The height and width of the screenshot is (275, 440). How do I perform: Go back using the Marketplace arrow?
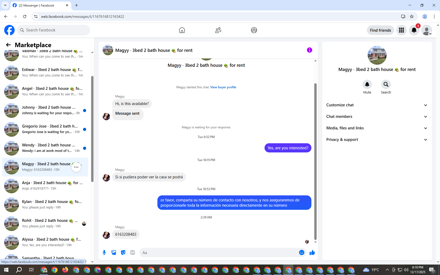point(8,45)
